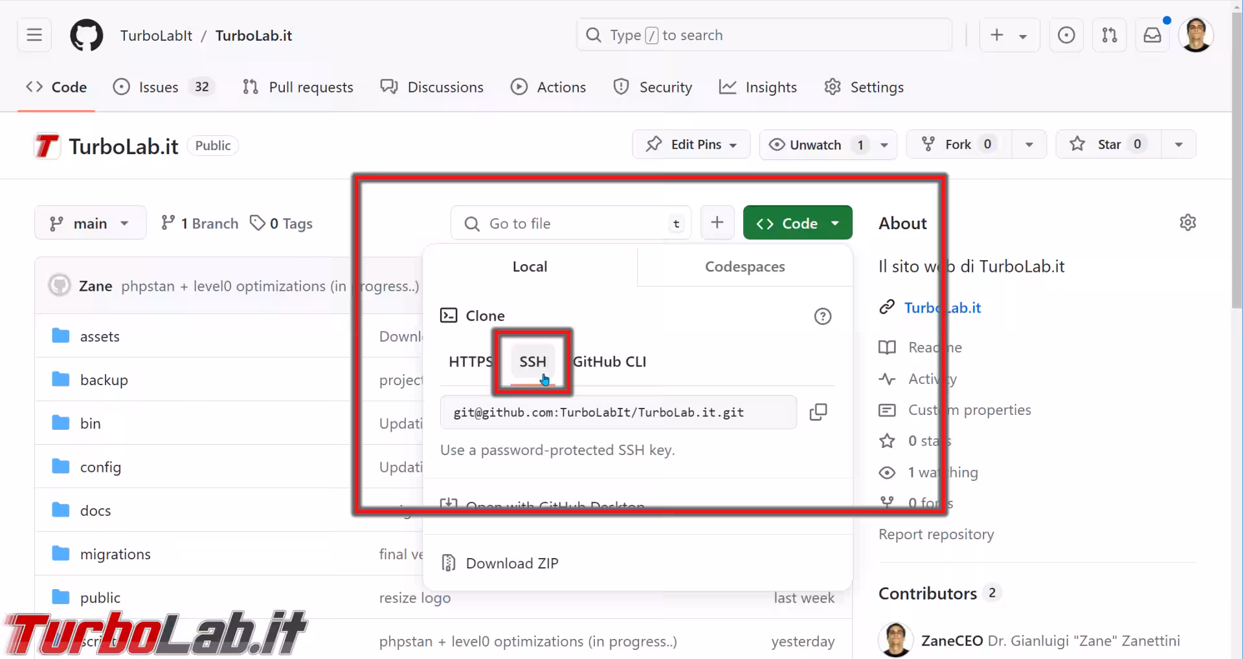Fork the TurboLab.it repository
Image resolution: width=1243 pixels, height=659 pixels.
coord(959,144)
